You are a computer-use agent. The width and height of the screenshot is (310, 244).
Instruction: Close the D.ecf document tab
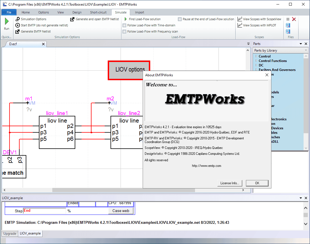(43, 44)
